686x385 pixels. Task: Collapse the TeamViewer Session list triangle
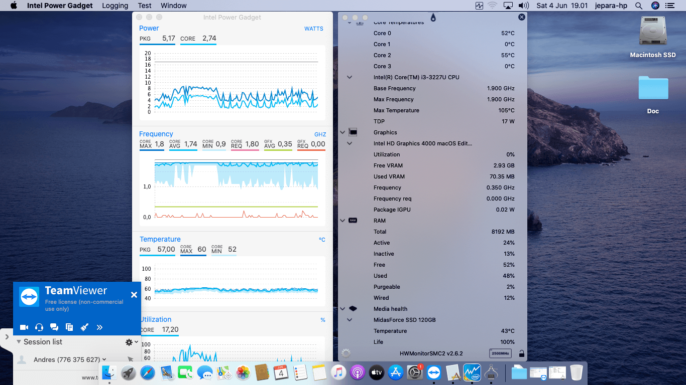pyautogui.click(x=19, y=341)
